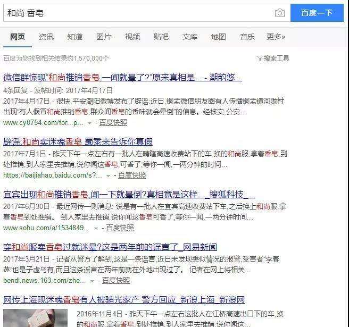Expand dropdown arrow next to www.sohu.com result

(96, 229)
